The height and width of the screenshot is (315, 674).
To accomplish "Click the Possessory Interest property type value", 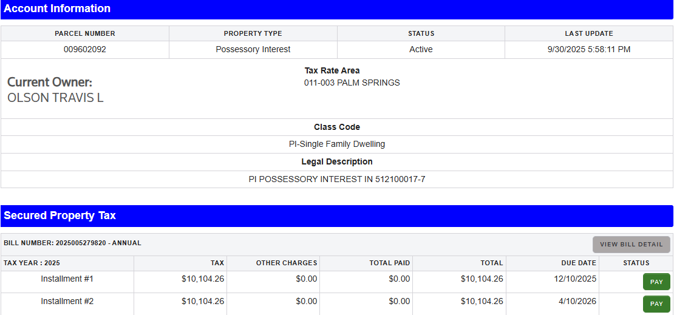I will pos(253,50).
